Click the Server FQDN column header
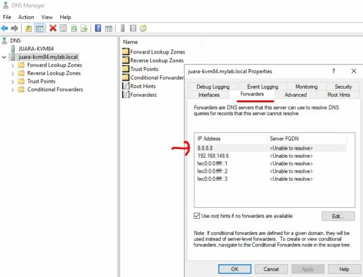 click(x=307, y=138)
